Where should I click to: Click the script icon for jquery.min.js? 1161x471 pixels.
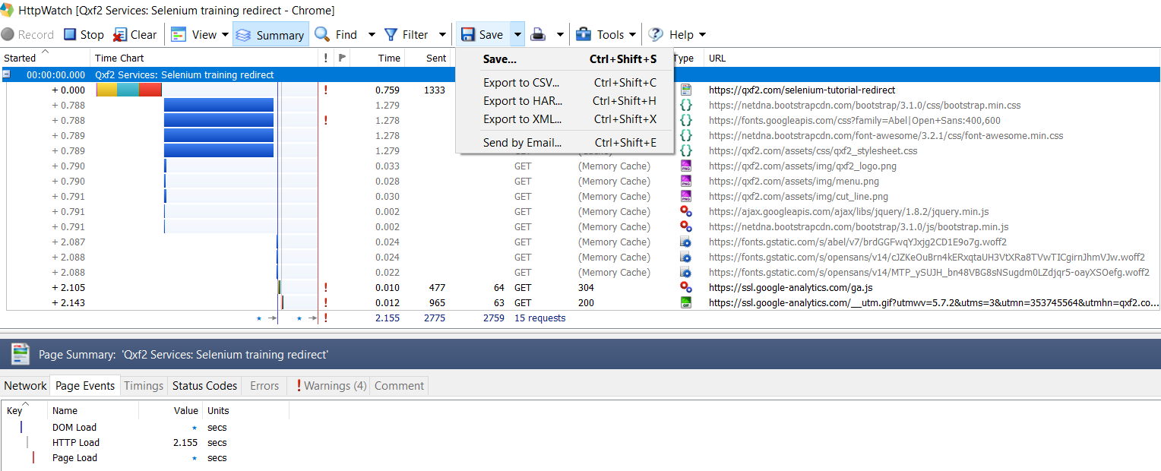[686, 212]
